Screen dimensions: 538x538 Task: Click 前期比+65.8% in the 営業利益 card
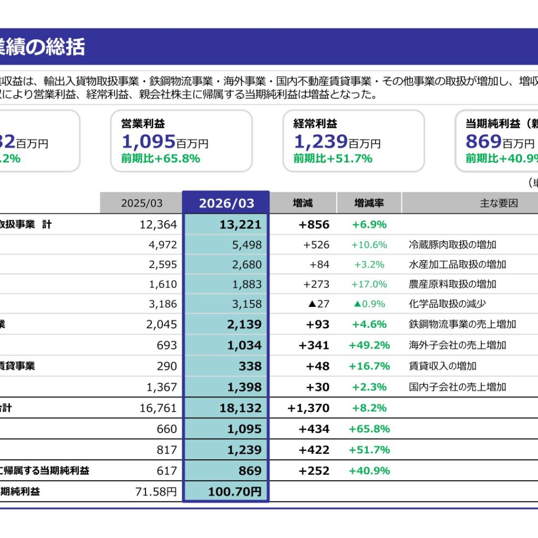coord(161,159)
